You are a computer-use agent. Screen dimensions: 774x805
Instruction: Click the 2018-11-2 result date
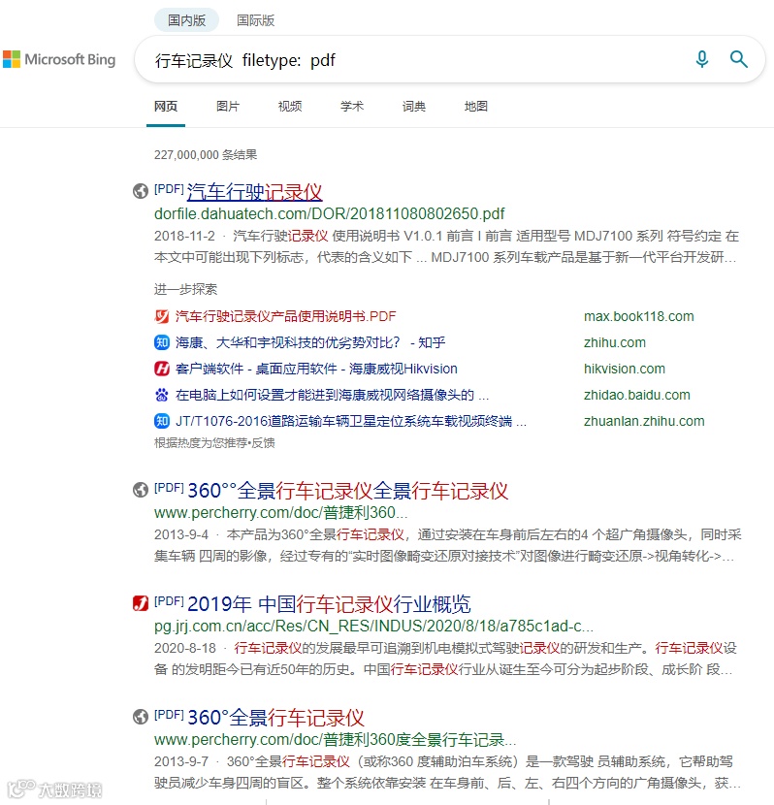(185, 236)
